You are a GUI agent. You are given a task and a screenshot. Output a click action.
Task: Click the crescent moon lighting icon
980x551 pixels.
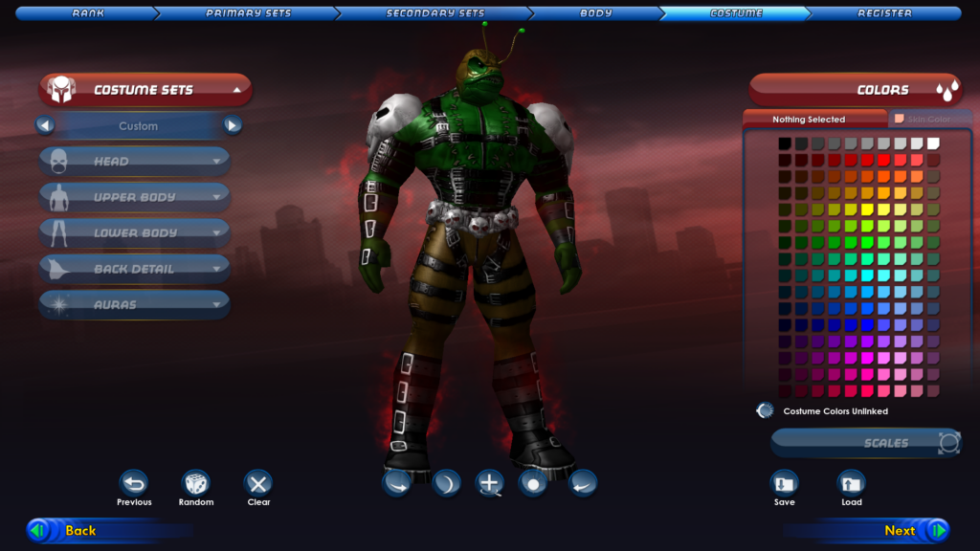[446, 482]
